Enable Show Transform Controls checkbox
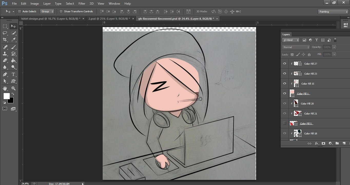Viewport: 350px width, 185px height. tap(61, 11)
